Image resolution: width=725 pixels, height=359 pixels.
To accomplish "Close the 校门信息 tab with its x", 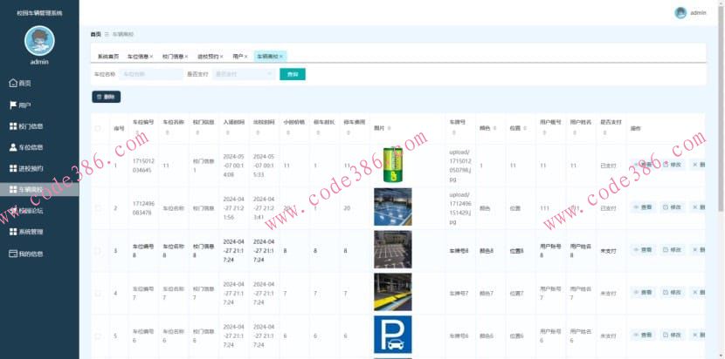I will tap(186, 57).
